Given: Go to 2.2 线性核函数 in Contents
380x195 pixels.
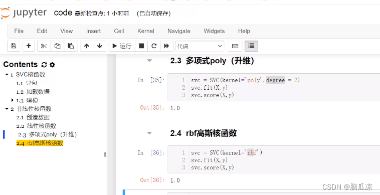Looking at the screenshot, I should tap(36, 126).
